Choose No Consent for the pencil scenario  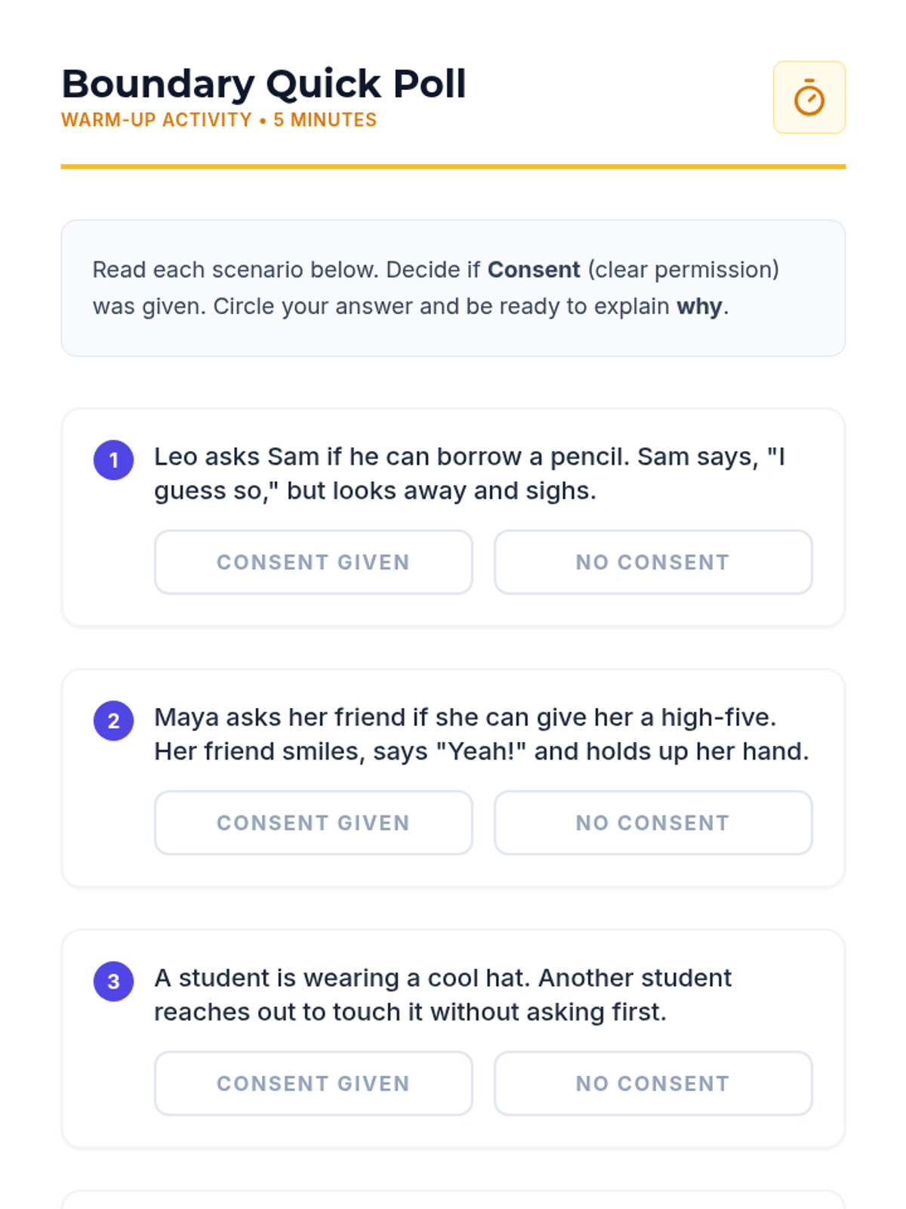pos(652,561)
